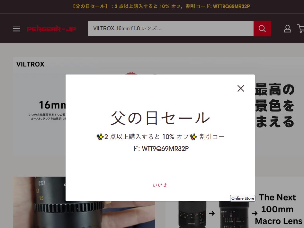Screen dimensions: 304x228
Task: Click the いいえ link in popup
Action: click(x=160, y=185)
